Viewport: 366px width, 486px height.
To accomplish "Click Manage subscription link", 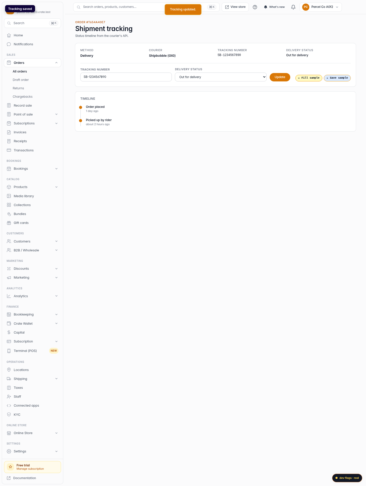I will (x=30, y=469).
